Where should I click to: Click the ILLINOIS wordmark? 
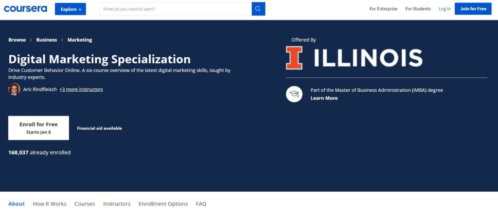click(368, 58)
